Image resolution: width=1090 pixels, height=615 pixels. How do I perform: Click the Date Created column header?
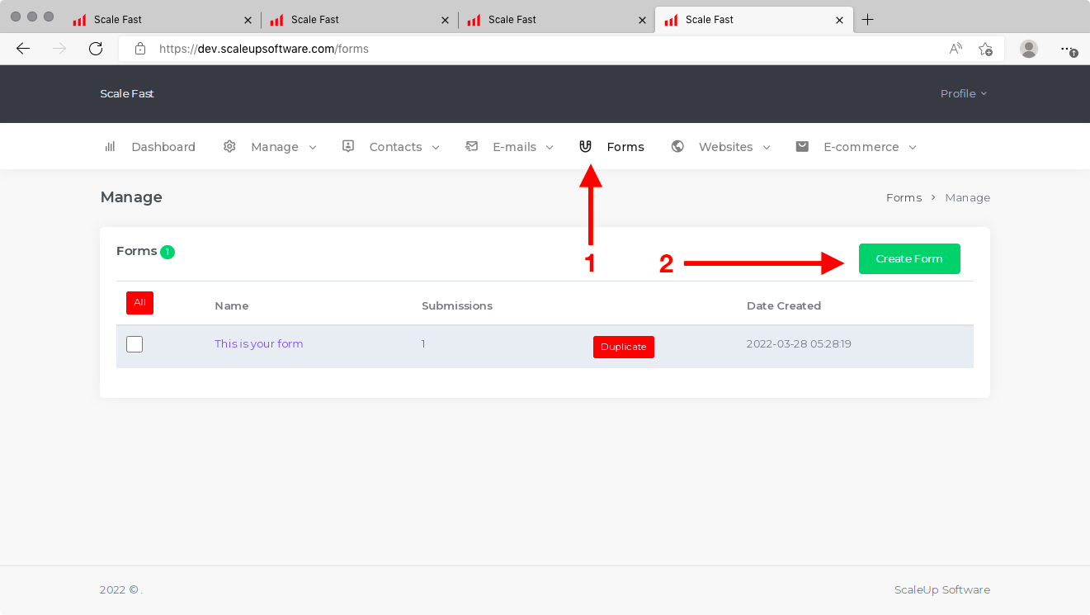click(x=784, y=305)
